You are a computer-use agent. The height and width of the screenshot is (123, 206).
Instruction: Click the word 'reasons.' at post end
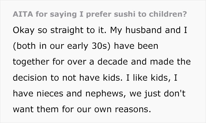133,109
